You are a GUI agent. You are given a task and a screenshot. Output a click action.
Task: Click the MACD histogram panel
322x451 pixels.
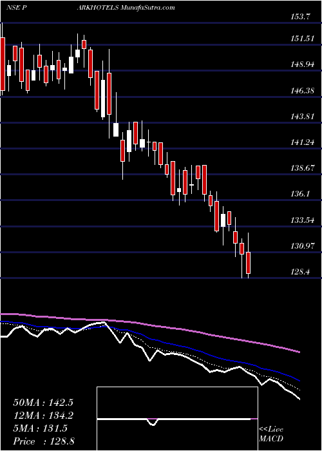[177, 419]
